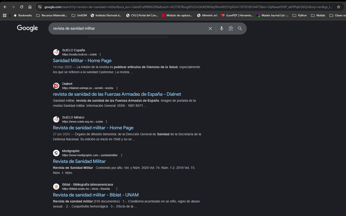Click the Google logo
346x216 pixels.
(x=27, y=28)
